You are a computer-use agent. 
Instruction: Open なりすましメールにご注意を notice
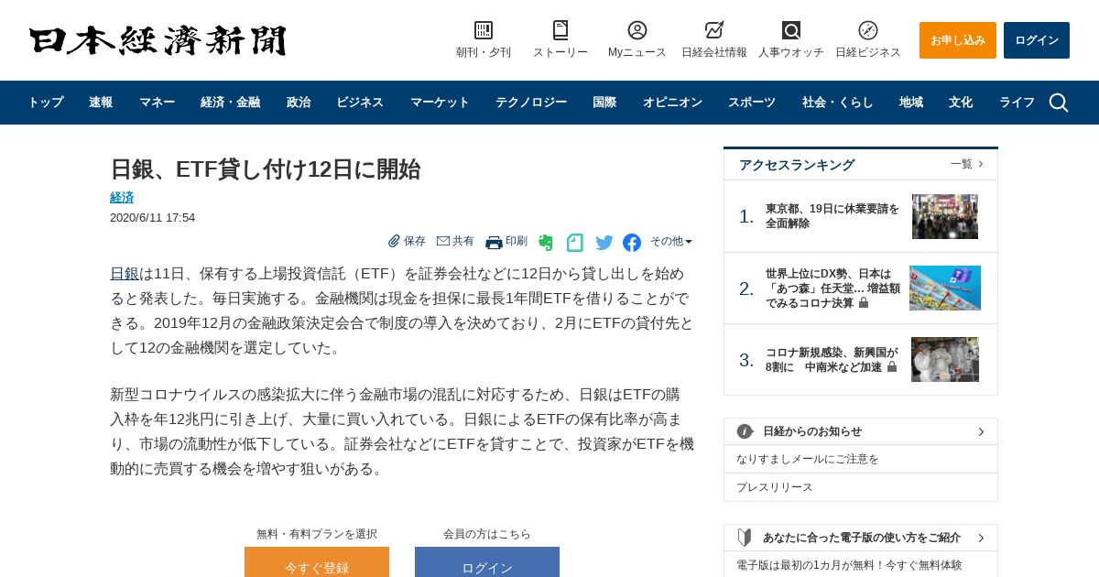click(x=808, y=459)
